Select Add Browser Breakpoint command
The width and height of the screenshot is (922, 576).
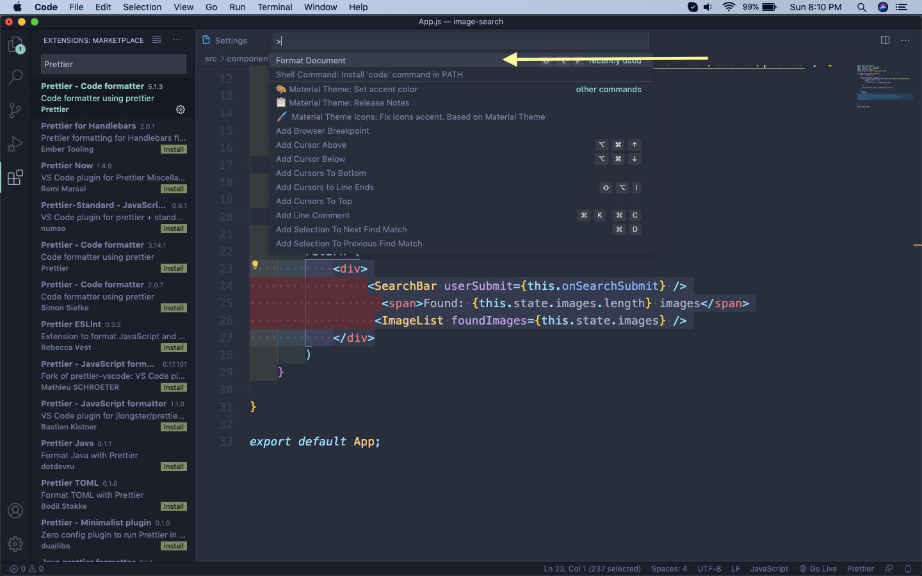point(461,131)
